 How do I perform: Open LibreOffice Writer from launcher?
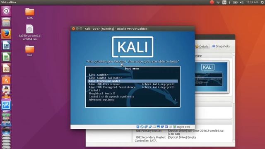(6, 45)
